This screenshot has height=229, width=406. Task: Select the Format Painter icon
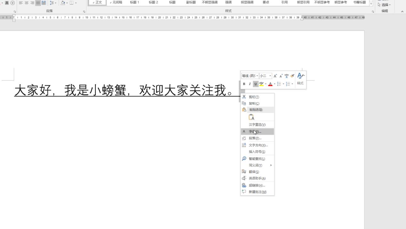[292, 76]
